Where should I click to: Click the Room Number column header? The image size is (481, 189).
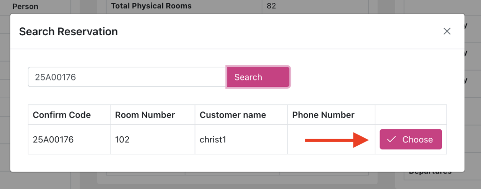pos(145,115)
